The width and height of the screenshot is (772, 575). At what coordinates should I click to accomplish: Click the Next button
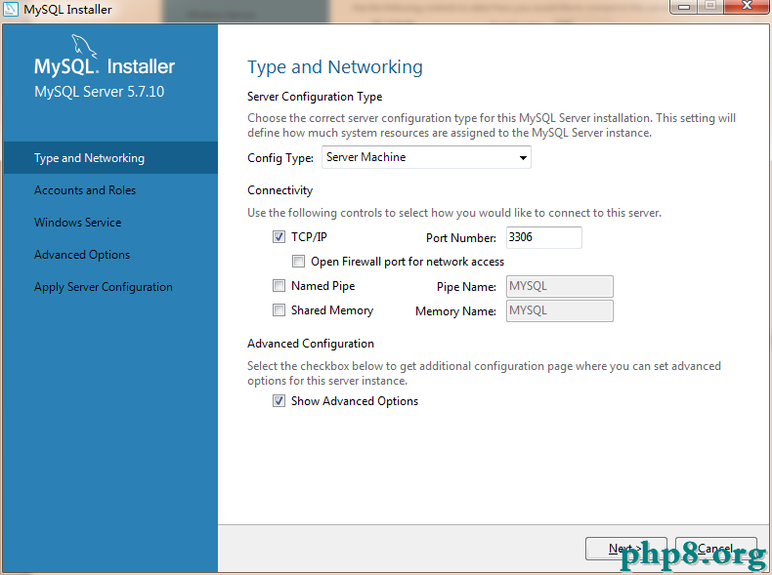[x=626, y=549]
